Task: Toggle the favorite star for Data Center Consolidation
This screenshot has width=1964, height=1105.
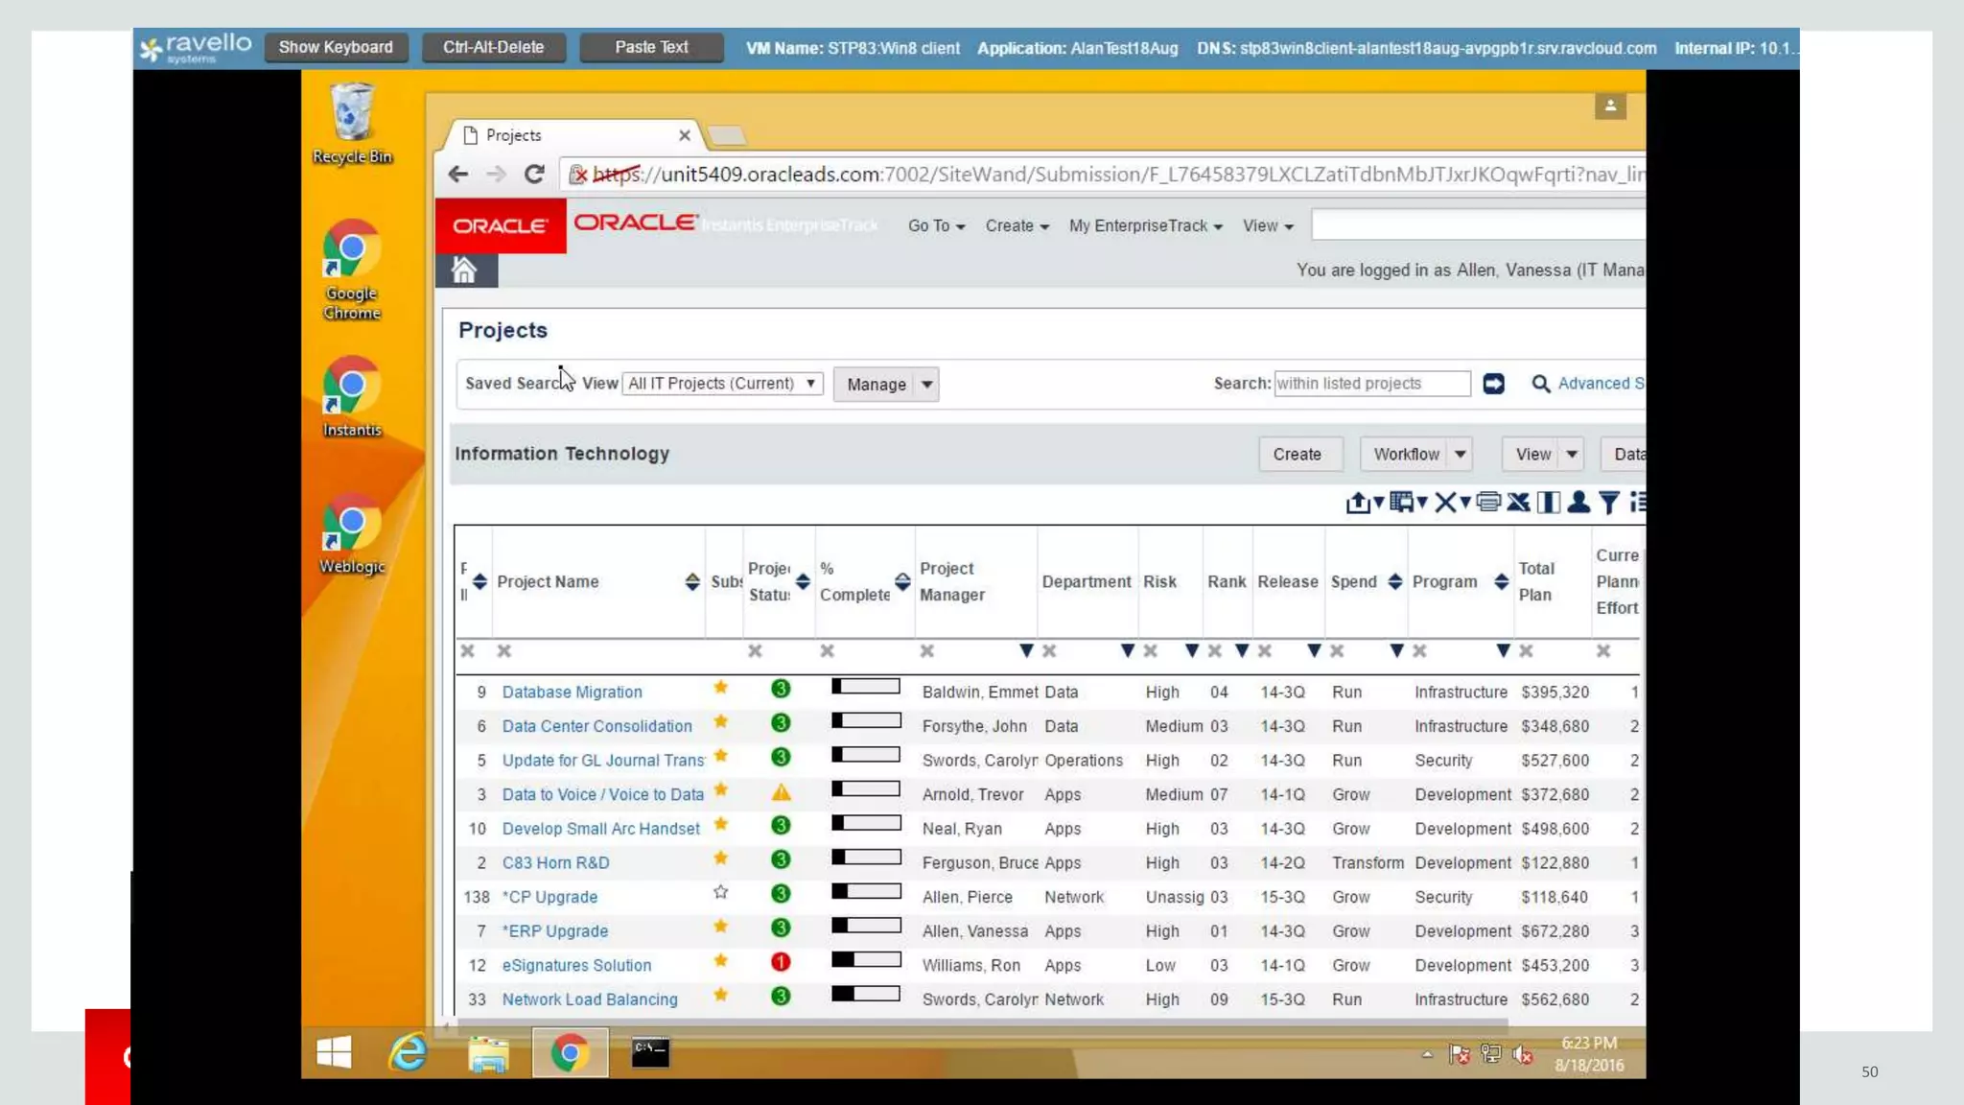Action: 721,722
